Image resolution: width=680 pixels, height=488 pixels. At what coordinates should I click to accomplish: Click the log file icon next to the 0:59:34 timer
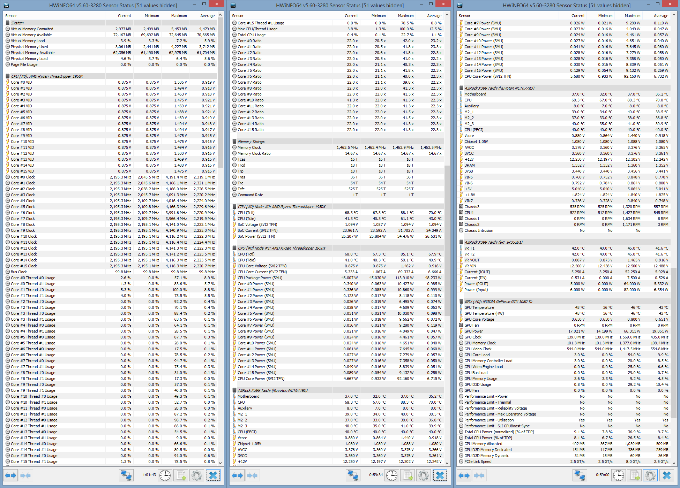[x=408, y=475]
